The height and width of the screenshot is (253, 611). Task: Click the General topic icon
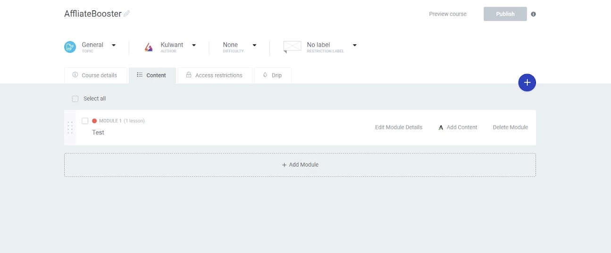tap(70, 47)
